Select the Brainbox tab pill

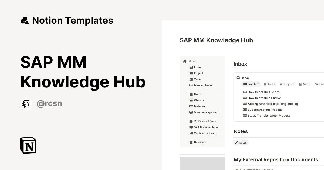click(x=251, y=84)
